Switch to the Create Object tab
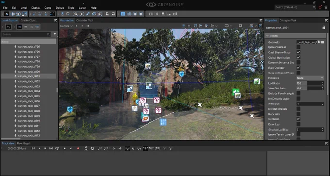 pos(29,20)
